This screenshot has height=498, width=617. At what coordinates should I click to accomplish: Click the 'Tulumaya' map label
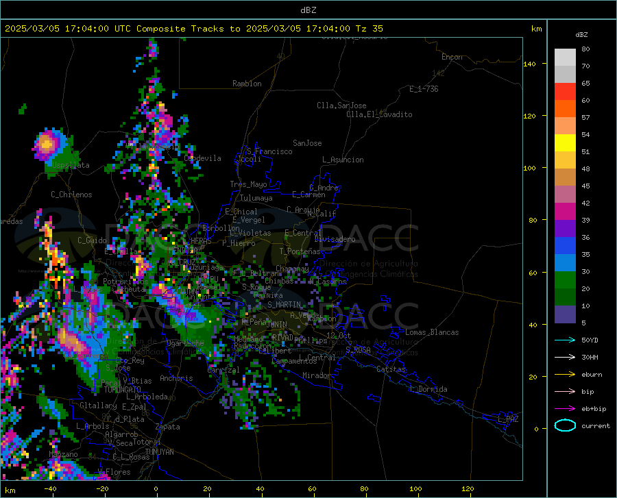(256, 198)
